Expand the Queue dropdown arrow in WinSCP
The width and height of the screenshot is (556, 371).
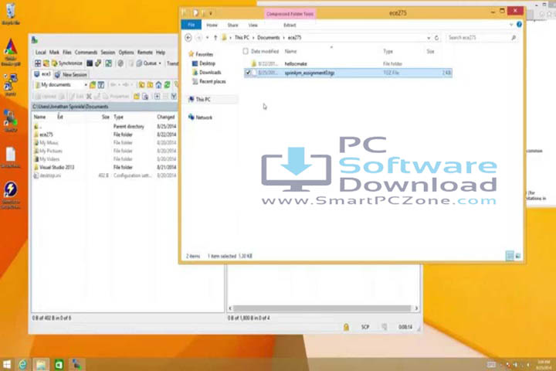click(160, 63)
